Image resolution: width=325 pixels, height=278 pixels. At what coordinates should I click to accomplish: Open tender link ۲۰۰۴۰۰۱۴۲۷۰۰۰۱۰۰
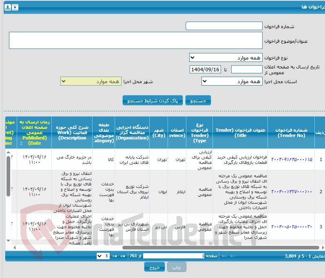pyautogui.click(x=292, y=192)
